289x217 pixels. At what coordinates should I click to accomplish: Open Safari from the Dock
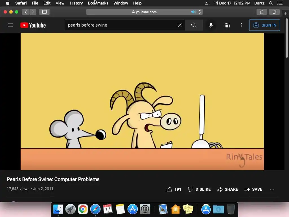coord(95,209)
